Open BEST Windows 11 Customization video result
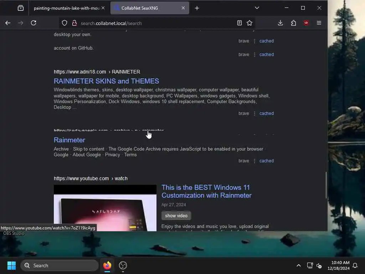365x274 pixels. coord(206,191)
